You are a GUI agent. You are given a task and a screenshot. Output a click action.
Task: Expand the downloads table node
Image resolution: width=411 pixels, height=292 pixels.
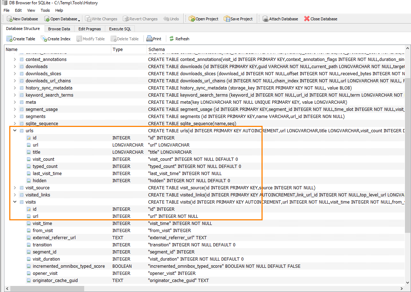(x=15, y=67)
